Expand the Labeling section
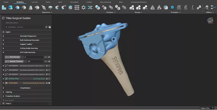 (x=3, y=92)
